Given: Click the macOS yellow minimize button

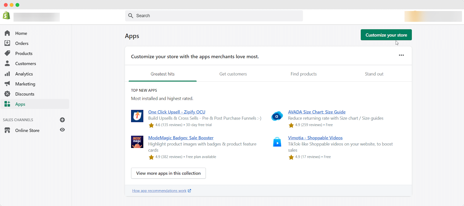Looking at the screenshot, I should coord(12,5).
